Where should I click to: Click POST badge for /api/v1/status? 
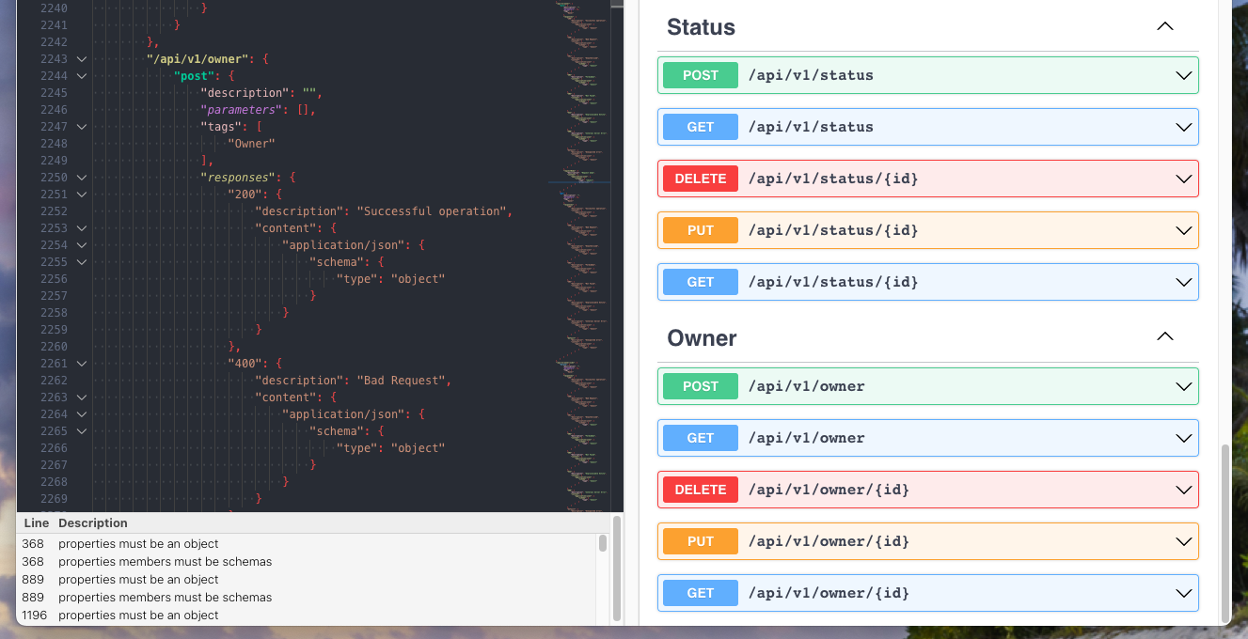point(701,75)
